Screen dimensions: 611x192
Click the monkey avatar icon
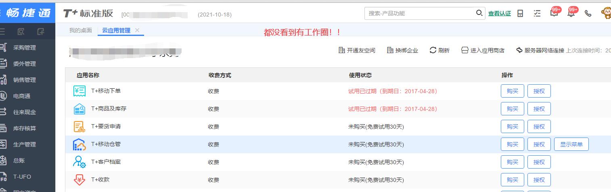tap(606, 13)
